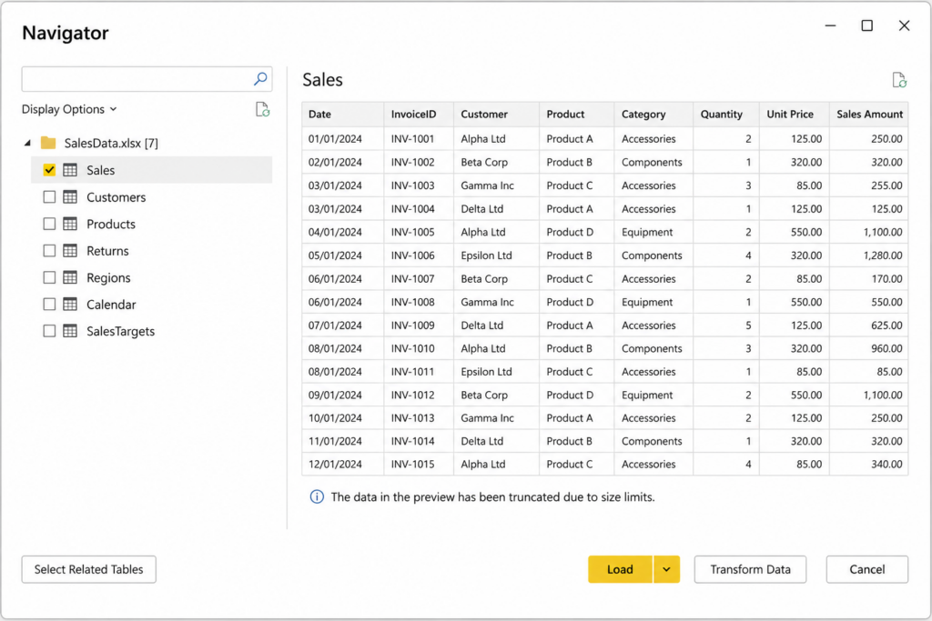The height and width of the screenshot is (621, 932).
Task: Click the table icon next to Calendar
Action: tap(70, 305)
